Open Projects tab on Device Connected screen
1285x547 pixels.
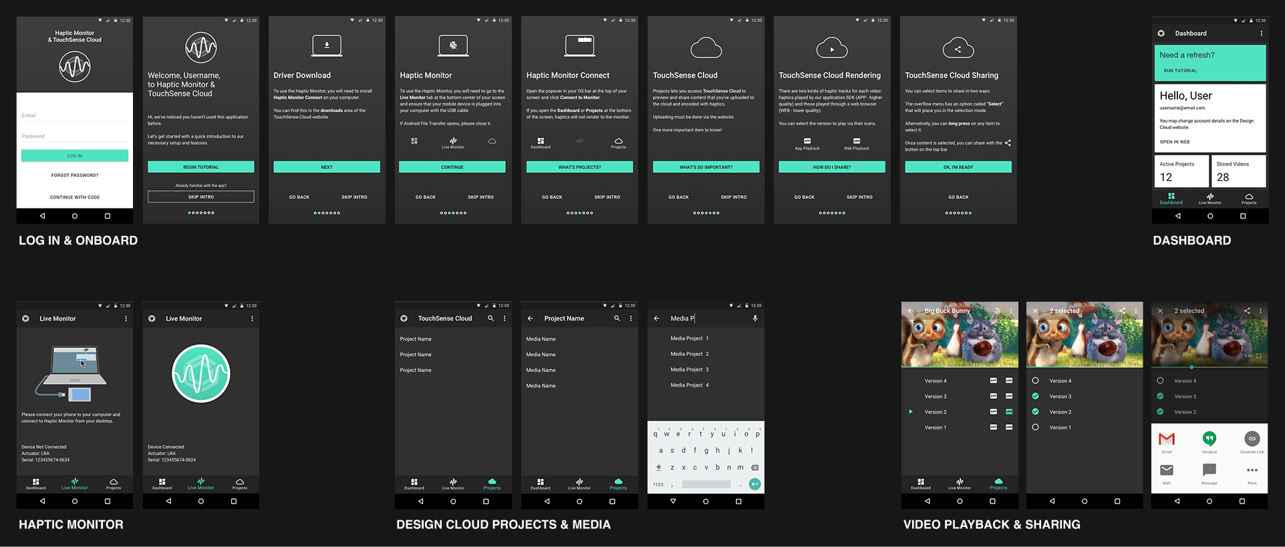tap(240, 484)
